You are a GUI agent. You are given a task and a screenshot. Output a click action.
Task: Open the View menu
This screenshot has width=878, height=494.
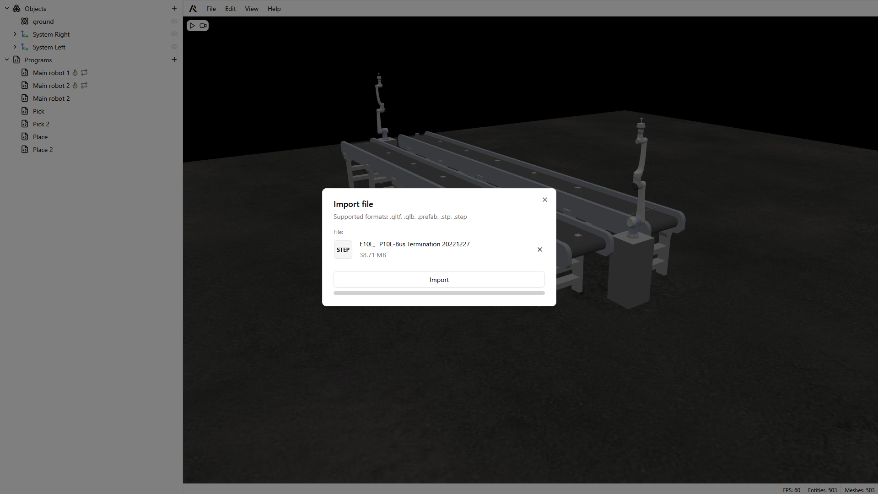251,9
